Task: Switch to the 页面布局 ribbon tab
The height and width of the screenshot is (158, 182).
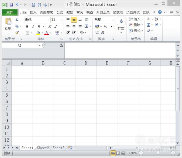Action: coord(47,12)
